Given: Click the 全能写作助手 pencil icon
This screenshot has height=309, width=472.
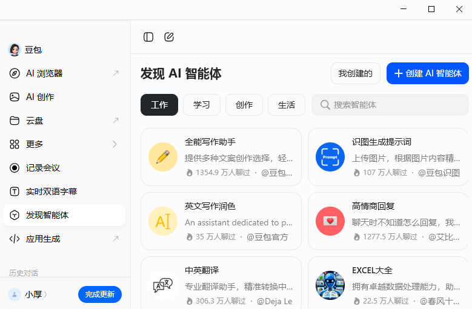Looking at the screenshot, I should tap(163, 157).
